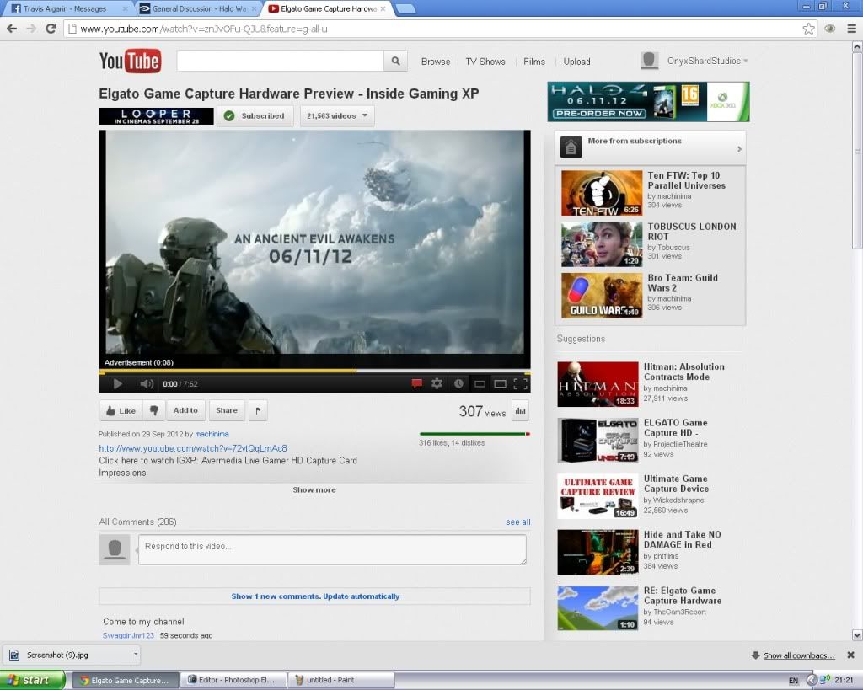Enter fullscreen video mode
Viewport: 863px width, 690px height.
[521, 383]
